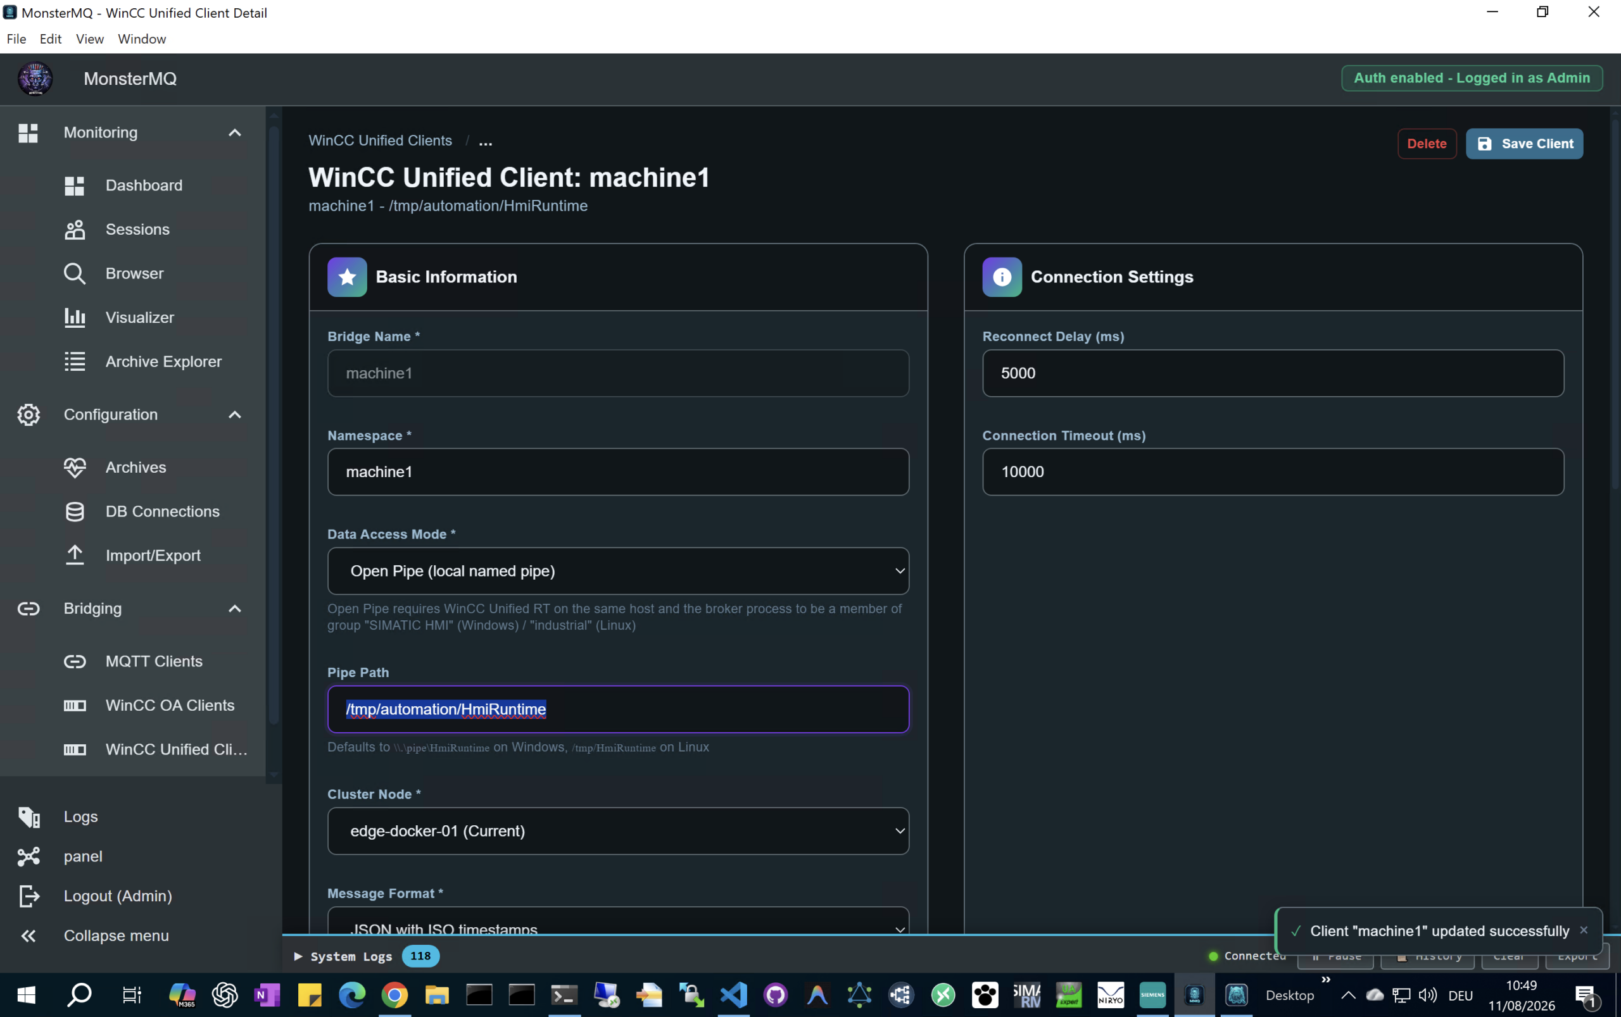Open the taskbar clock showing 10:49
This screenshot has height=1017, width=1621.
pos(1522,995)
